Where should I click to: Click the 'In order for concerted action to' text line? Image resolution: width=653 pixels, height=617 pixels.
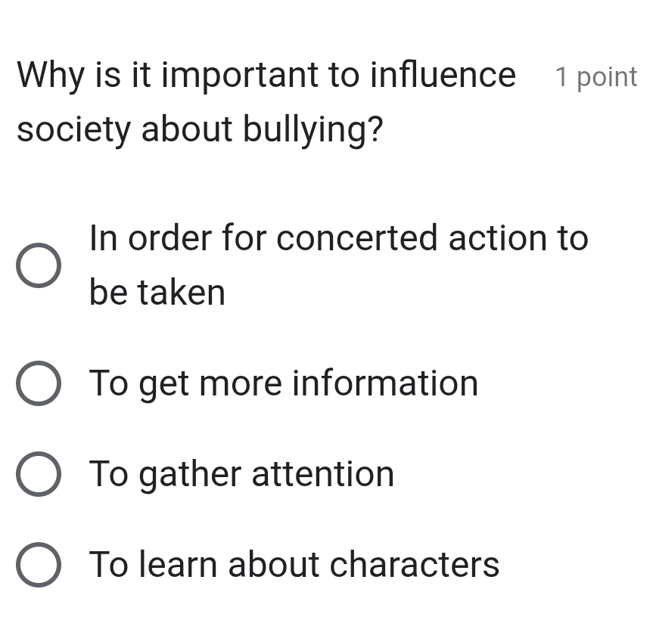[338, 239]
